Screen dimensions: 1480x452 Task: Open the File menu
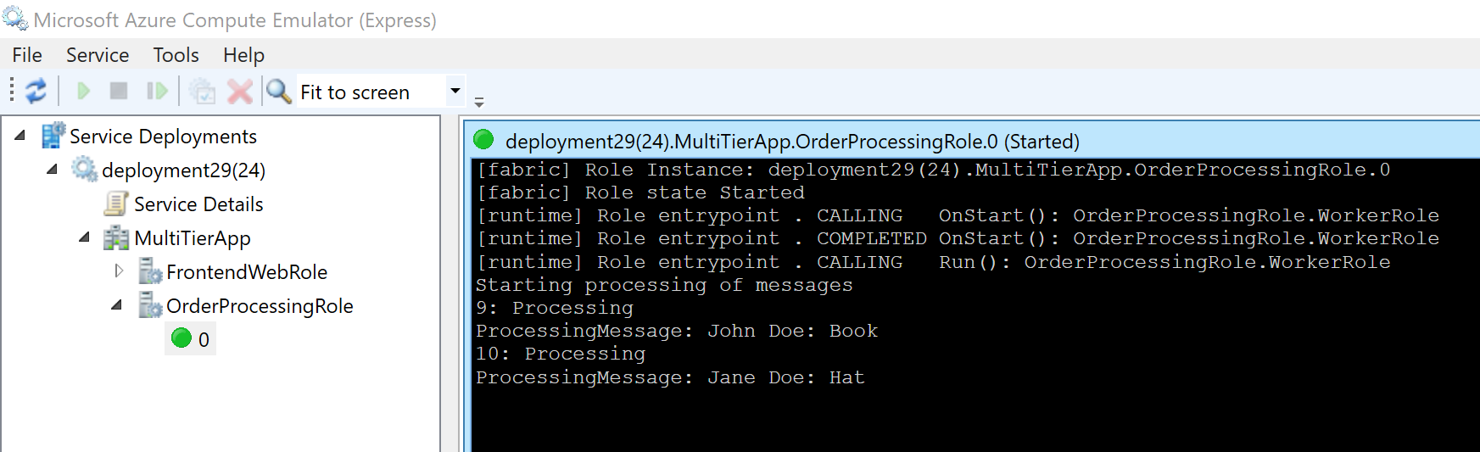(27, 55)
